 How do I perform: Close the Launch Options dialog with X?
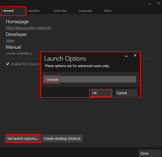(135, 55)
